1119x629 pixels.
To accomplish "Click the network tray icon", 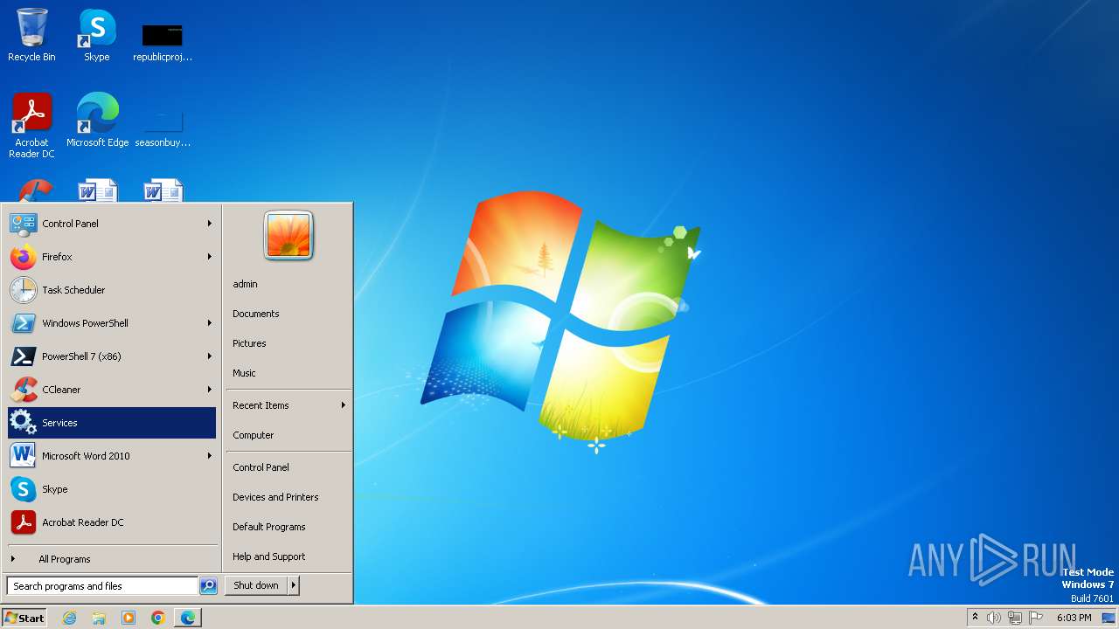I will click(1015, 618).
